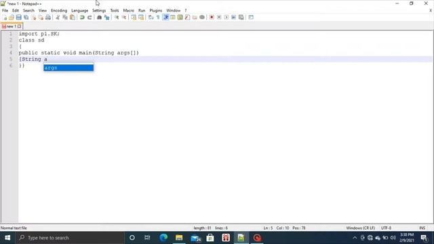
Task: Open Microsoft Edge from taskbar
Action: [x=163, y=238]
